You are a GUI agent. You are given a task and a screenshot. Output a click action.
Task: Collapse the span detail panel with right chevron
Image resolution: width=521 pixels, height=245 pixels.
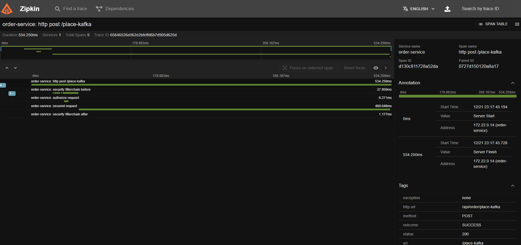click(386, 68)
